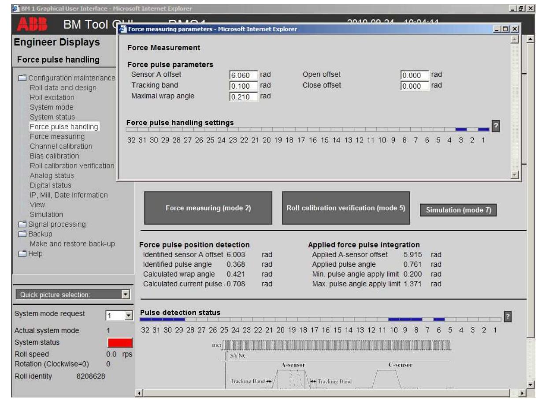538x400 pixels.
Task: Edit Close offset field
Action: click(415, 86)
